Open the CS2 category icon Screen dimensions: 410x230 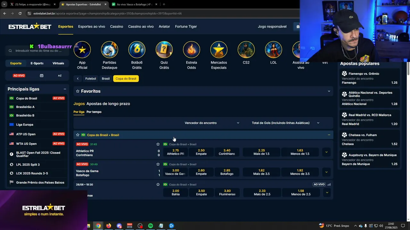(x=246, y=50)
